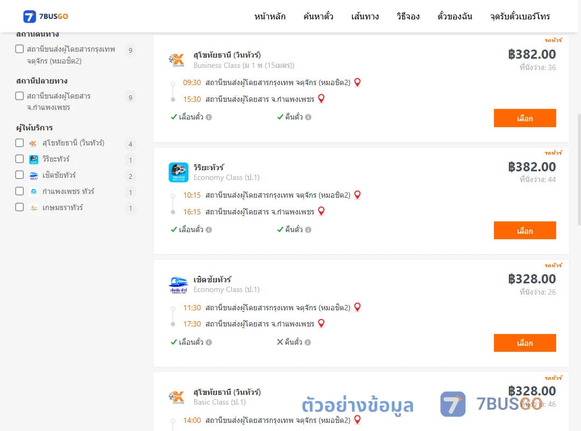Click the เลื่อนตั๋ว info icon on the 09:30 trip
This screenshot has height=431, width=581.
click(x=209, y=117)
